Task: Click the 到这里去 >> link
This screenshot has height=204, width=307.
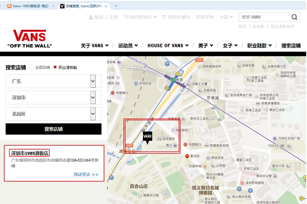Action: [x=86, y=174]
